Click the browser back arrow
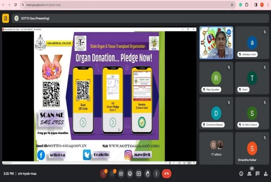The width and height of the screenshot is (271, 182). [x=4, y=5]
